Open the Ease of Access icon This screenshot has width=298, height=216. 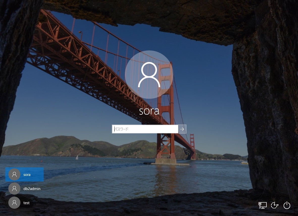(x=275, y=205)
